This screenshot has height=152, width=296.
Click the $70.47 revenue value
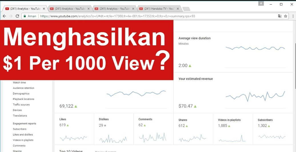click(x=185, y=106)
